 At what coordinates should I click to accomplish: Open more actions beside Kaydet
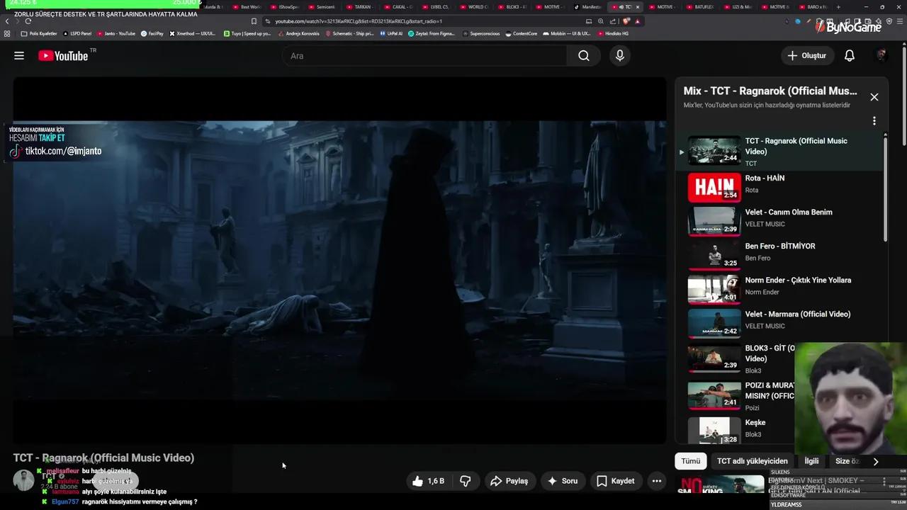(x=657, y=481)
